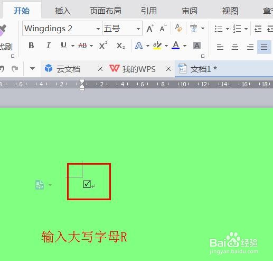Open clipboard dialog launcher

(13, 56)
